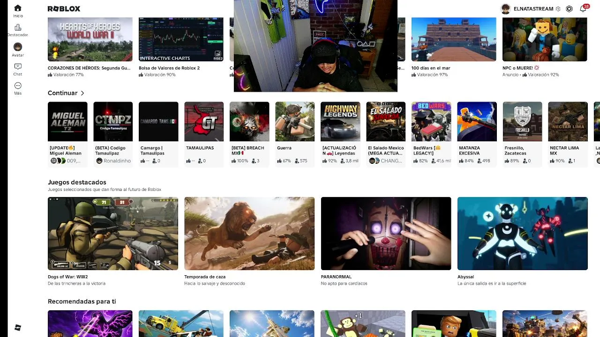Screen dimensions: 600x337
Task: Open the Recomendadas para ti heading
Action: pos(82,301)
